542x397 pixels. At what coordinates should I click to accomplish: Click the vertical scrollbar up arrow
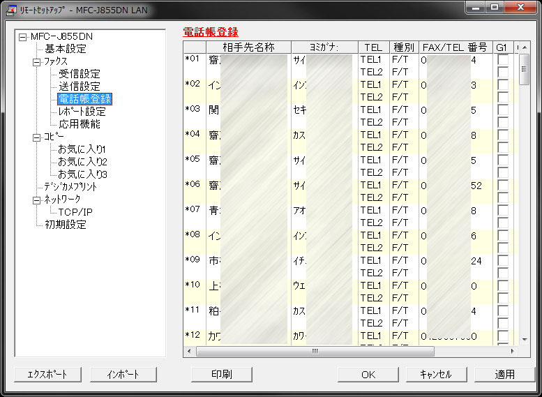(x=525, y=47)
